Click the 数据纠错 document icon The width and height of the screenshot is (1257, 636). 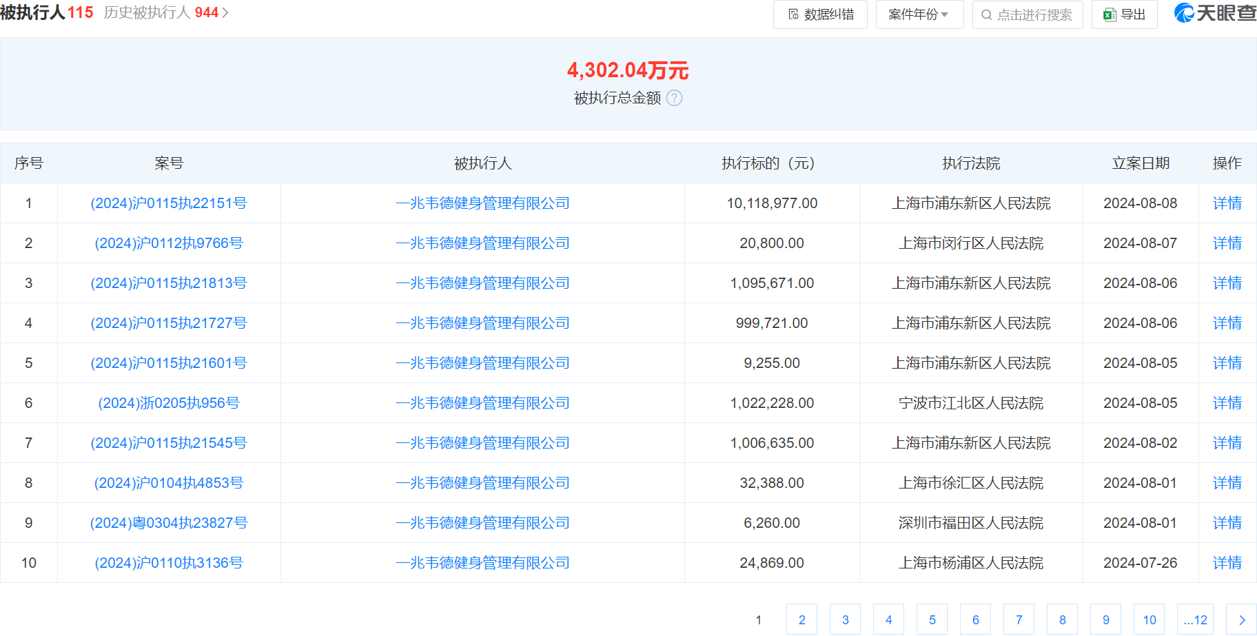[793, 14]
